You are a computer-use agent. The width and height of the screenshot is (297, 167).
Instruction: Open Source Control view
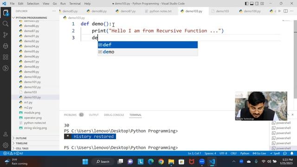6,35
